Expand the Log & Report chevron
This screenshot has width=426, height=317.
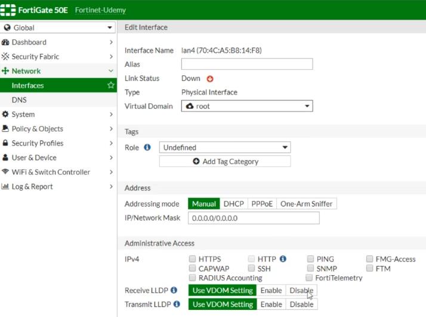111,186
